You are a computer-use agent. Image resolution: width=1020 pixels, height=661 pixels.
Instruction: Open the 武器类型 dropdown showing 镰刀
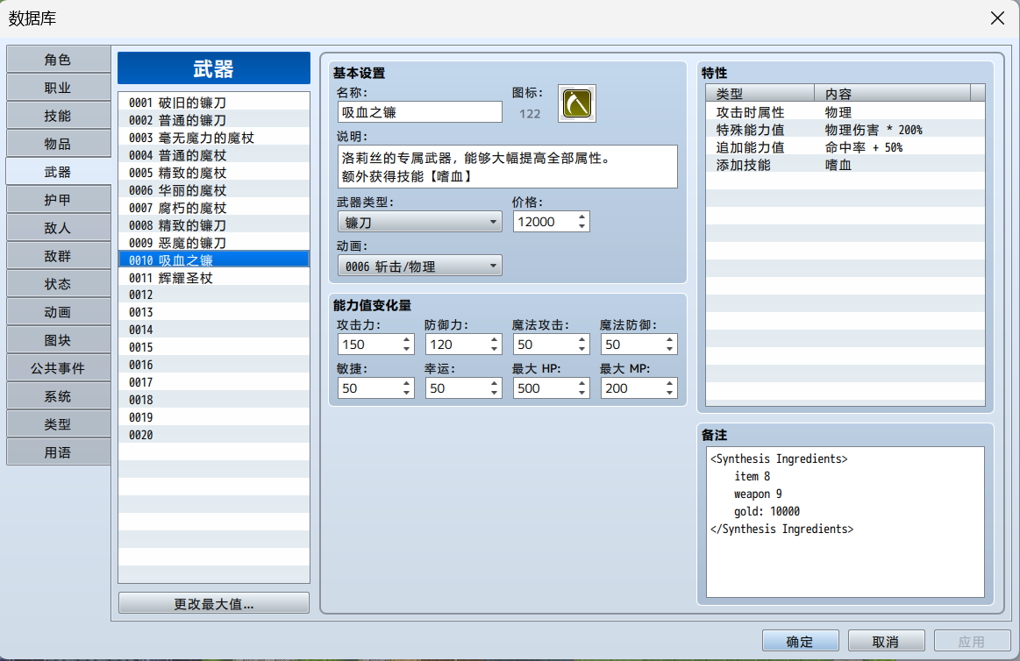(x=419, y=223)
